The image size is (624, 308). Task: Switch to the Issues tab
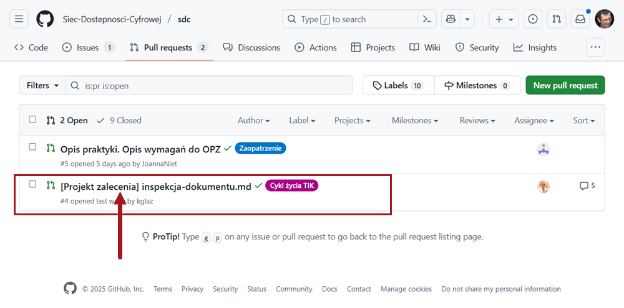coord(88,47)
